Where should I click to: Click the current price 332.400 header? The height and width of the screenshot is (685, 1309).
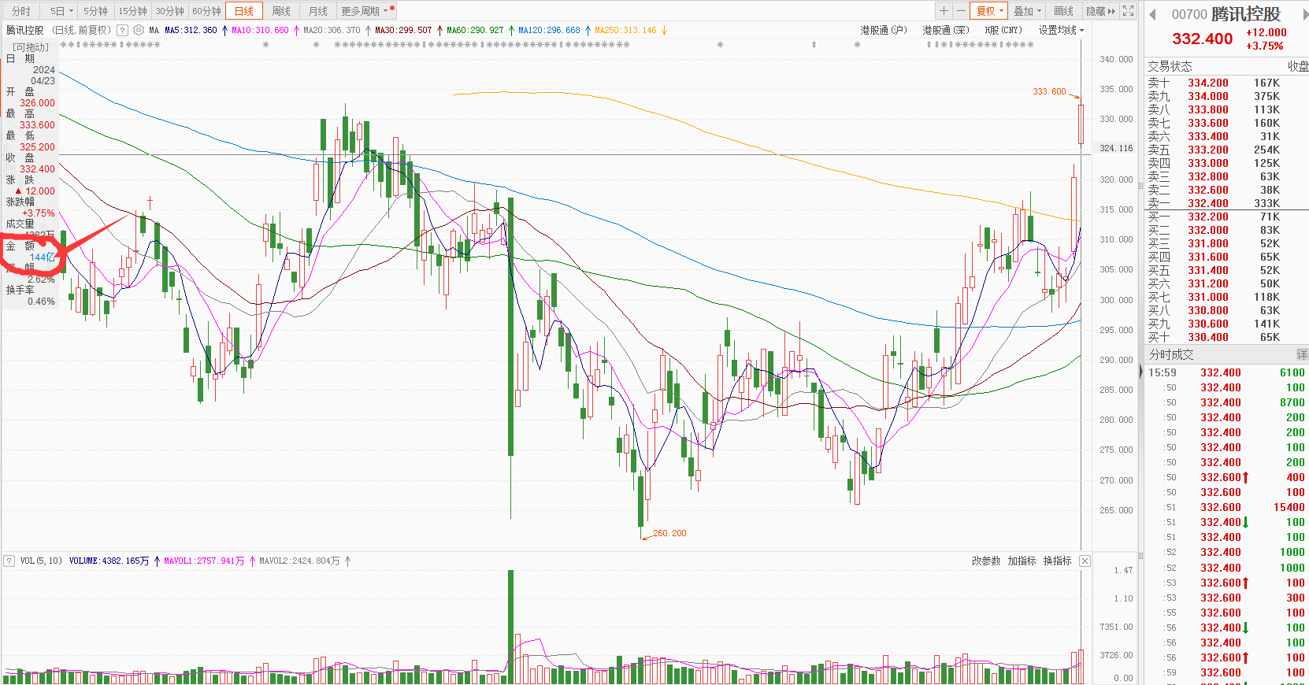tap(1202, 39)
